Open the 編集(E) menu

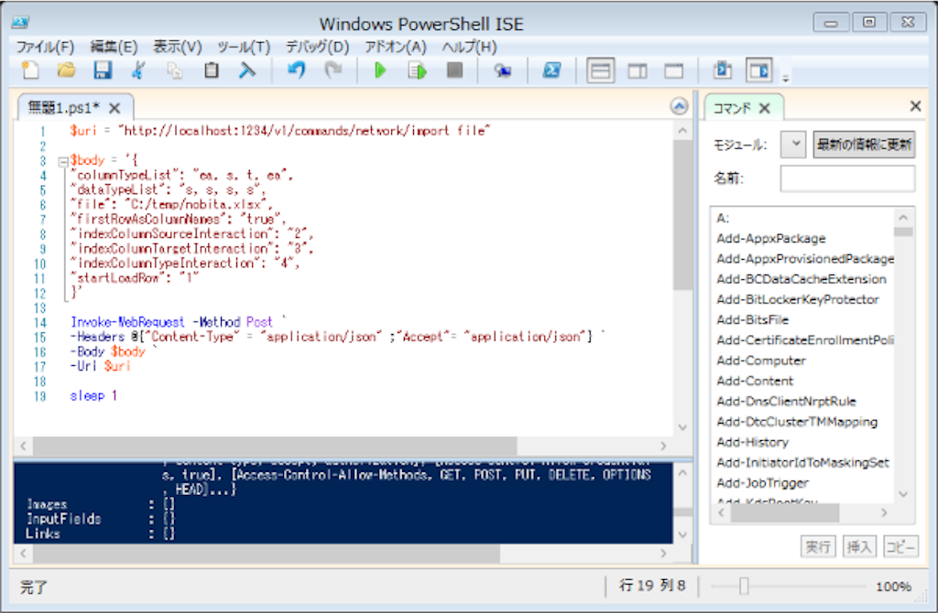(x=114, y=47)
